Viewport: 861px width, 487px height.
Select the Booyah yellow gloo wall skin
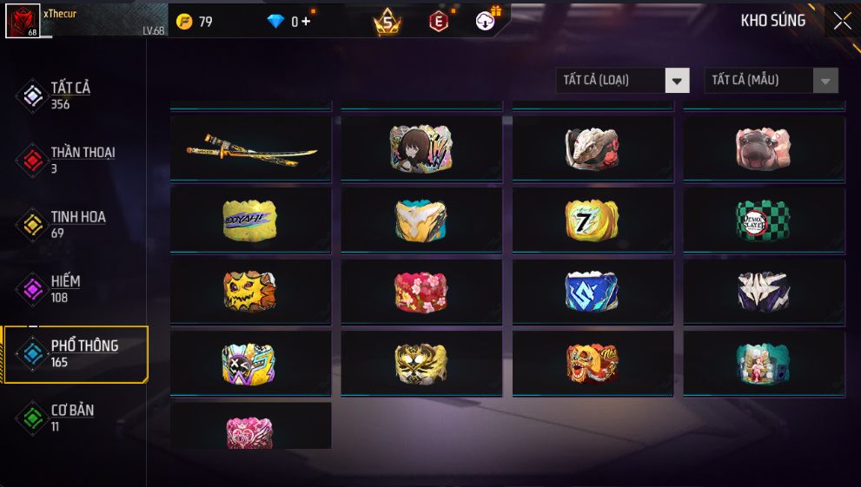pos(250,220)
